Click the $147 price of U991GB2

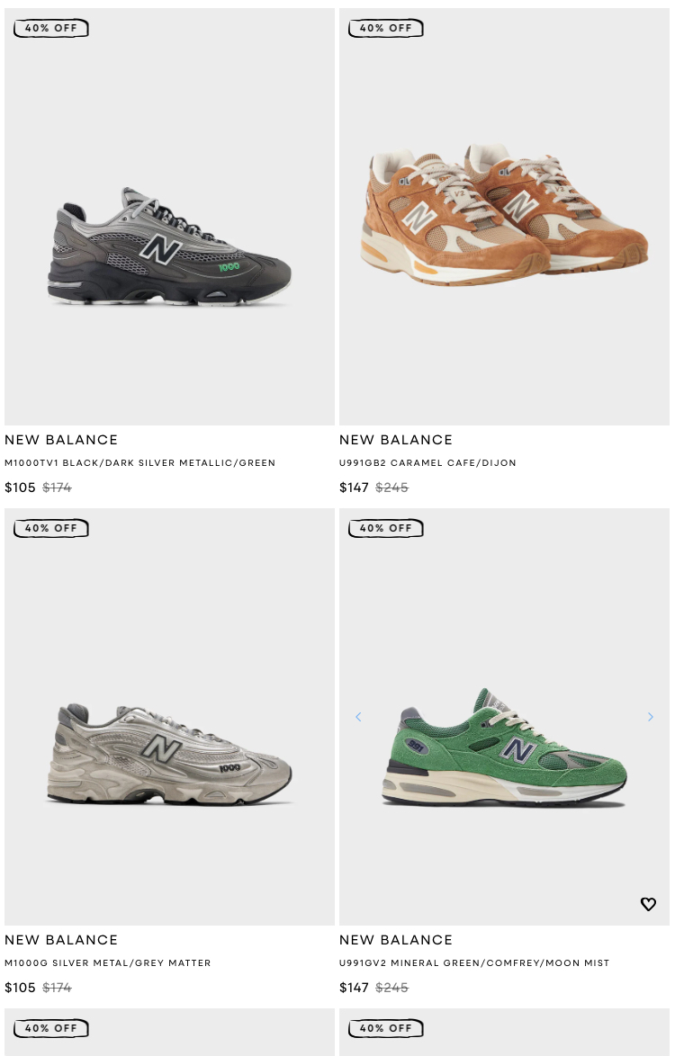pos(355,488)
